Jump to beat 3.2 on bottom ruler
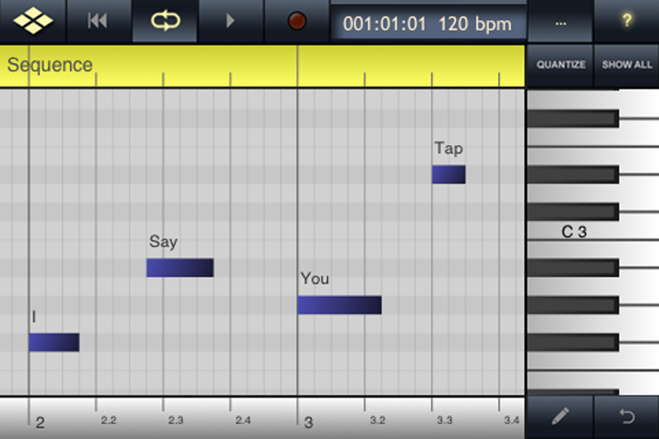This screenshot has height=439, width=659. pyautogui.click(x=378, y=420)
